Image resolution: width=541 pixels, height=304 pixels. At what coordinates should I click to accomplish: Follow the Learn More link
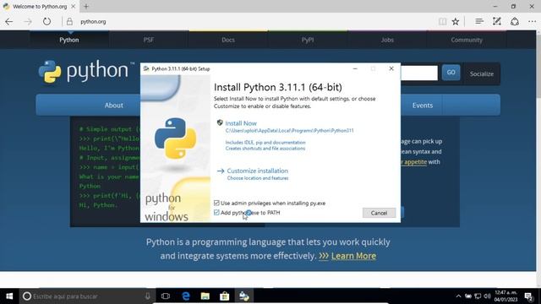pos(353,256)
